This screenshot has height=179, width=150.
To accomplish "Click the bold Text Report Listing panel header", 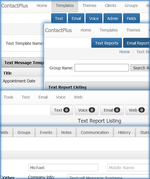I will (67, 87).
